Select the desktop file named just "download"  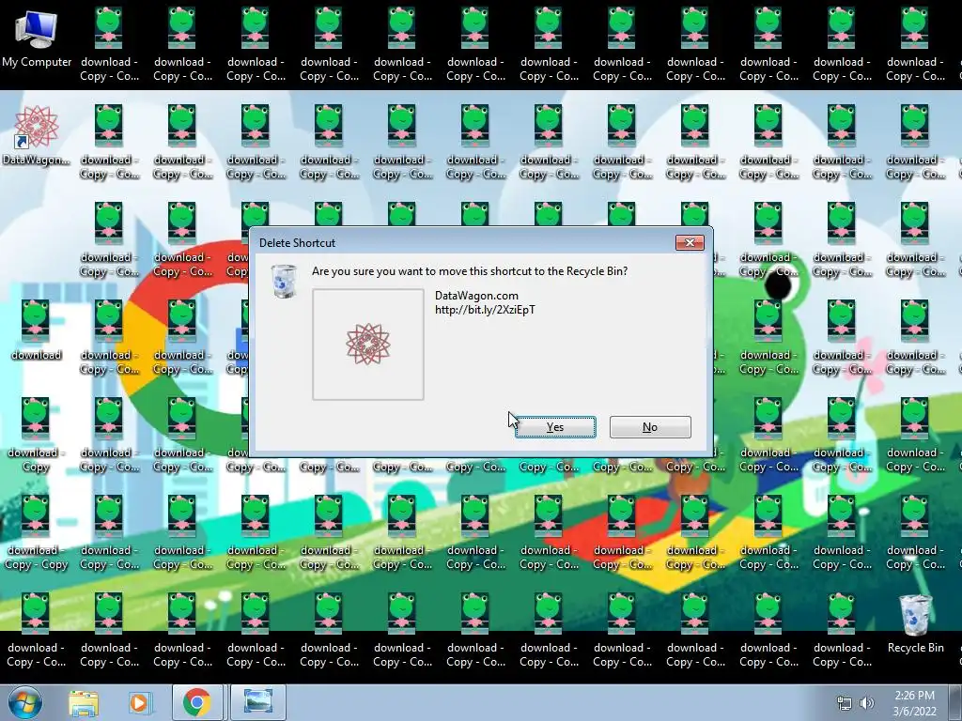point(37,330)
